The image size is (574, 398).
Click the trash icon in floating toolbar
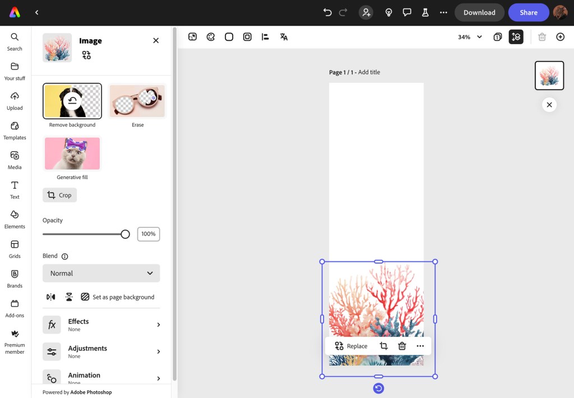tap(402, 346)
